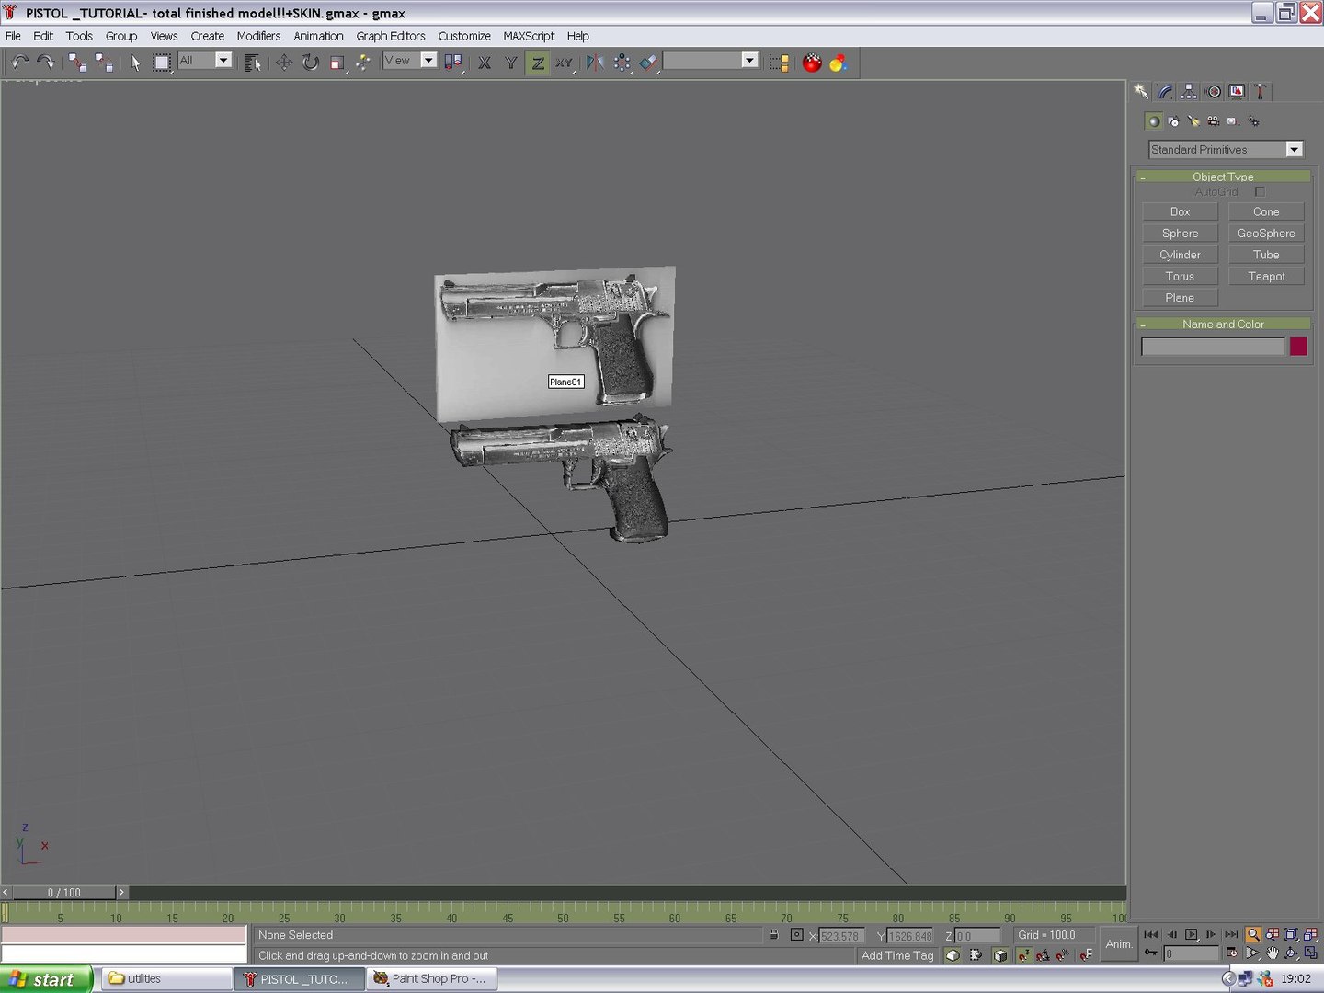Activate the Select and Rotate tool
This screenshot has height=993, width=1324.
click(311, 63)
